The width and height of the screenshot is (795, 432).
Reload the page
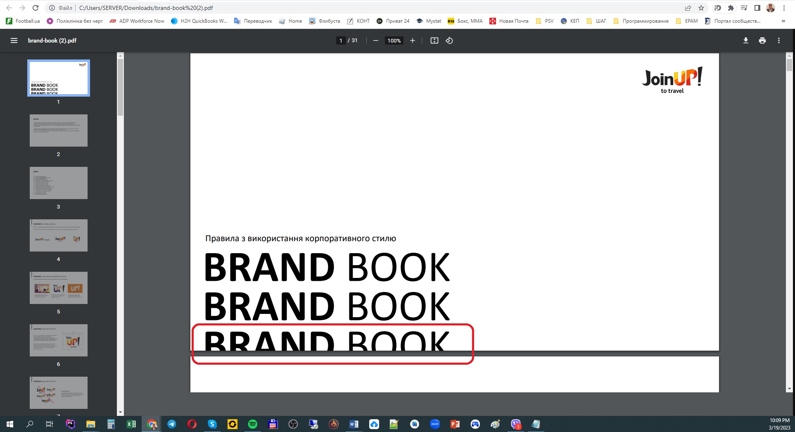(x=36, y=8)
